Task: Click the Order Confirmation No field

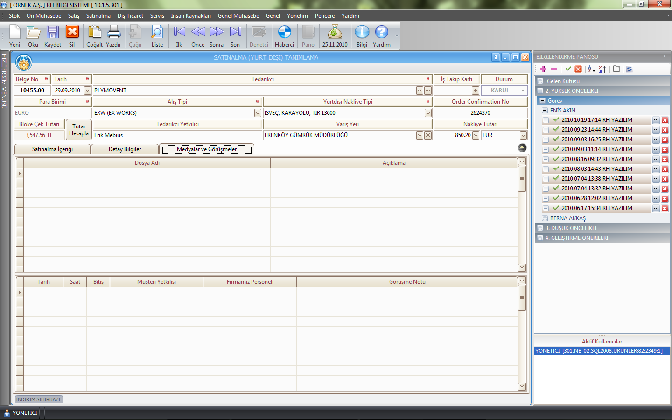Action: [x=480, y=113]
